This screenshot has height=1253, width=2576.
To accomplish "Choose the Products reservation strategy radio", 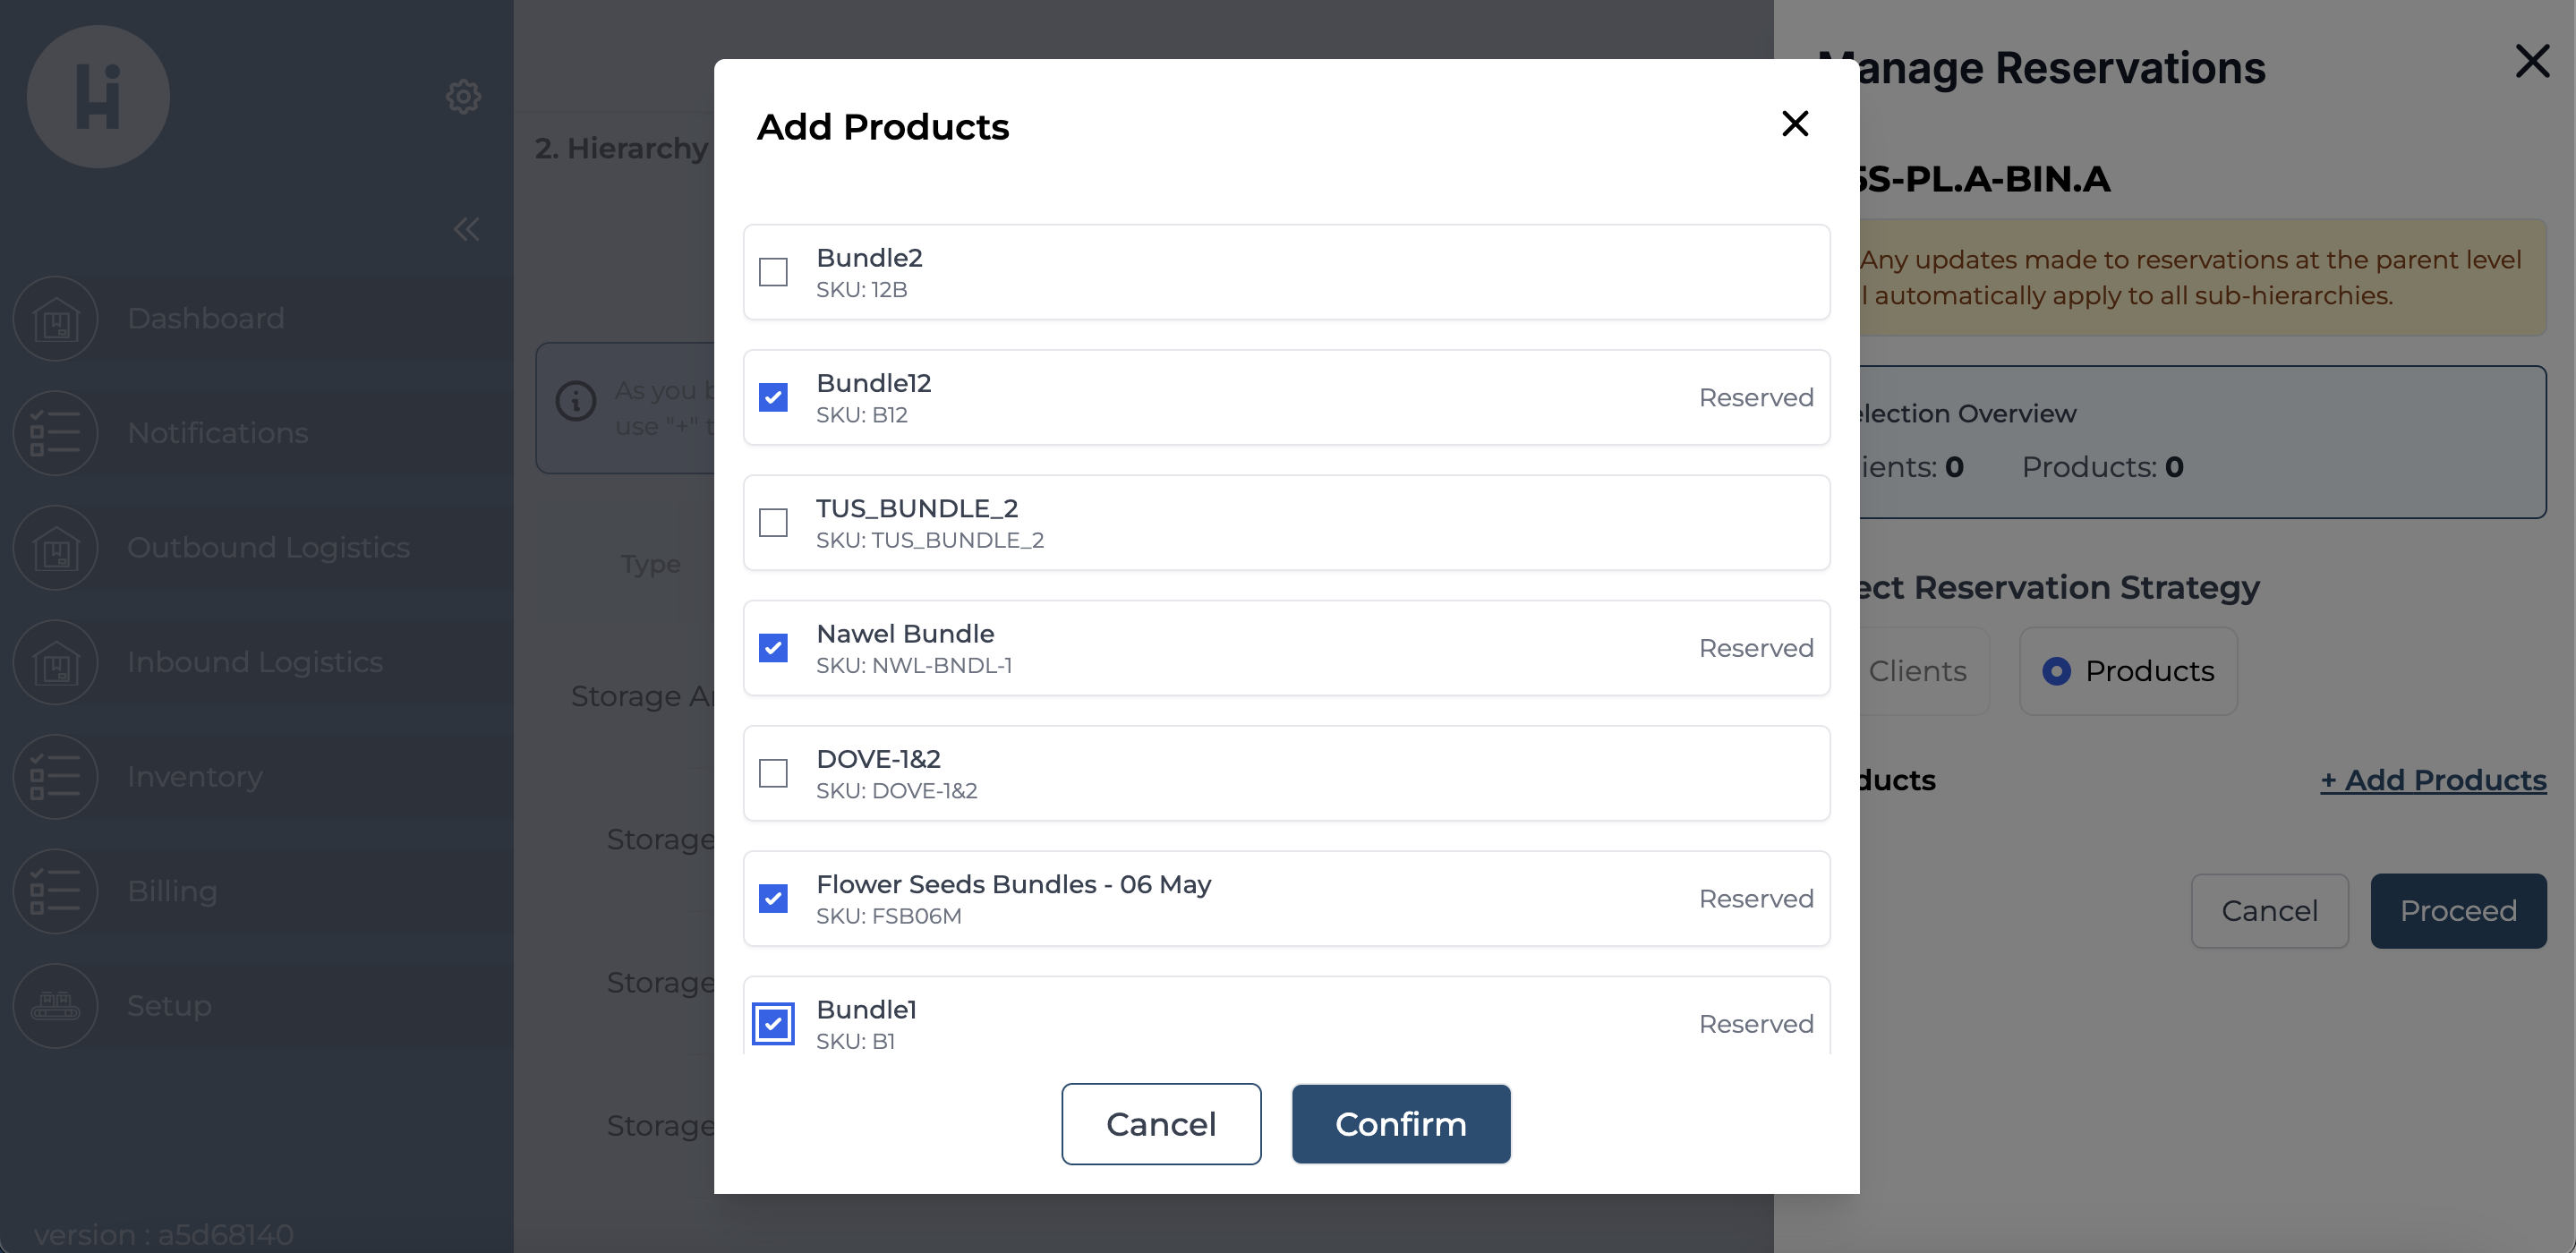I will pyautogui.click(x=2056, y=671).
